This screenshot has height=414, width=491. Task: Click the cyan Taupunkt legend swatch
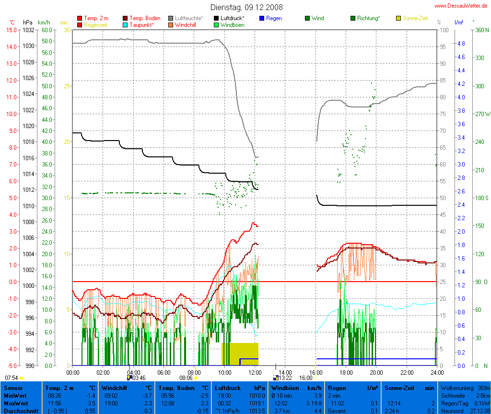click(126, 24)
